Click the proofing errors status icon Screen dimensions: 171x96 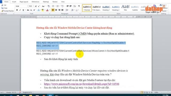pyautogui.click(x=20, y=93)
